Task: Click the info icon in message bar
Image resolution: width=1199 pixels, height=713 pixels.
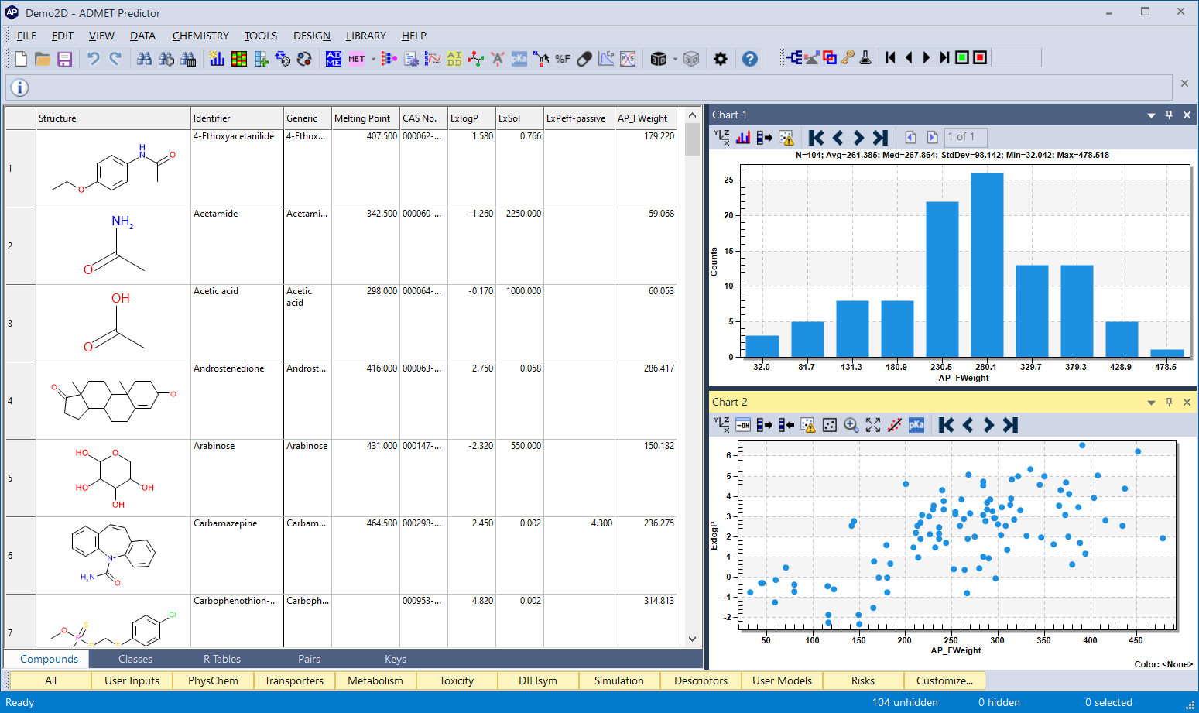Action: click(x=20, y=87)
